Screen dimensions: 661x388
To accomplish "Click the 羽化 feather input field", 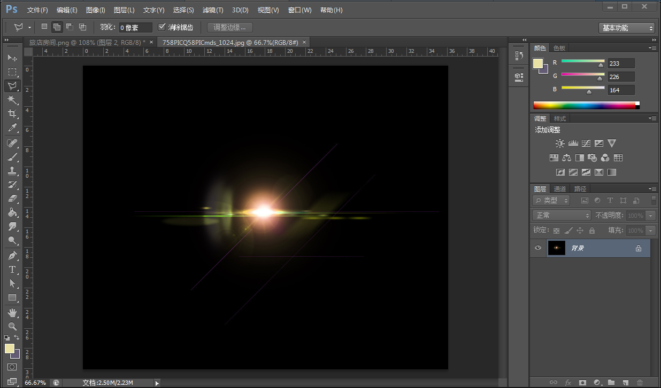I will [x=135, y=28].
